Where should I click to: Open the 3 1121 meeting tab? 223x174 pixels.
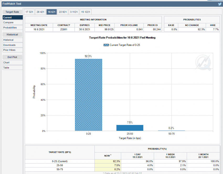[74, 12]
